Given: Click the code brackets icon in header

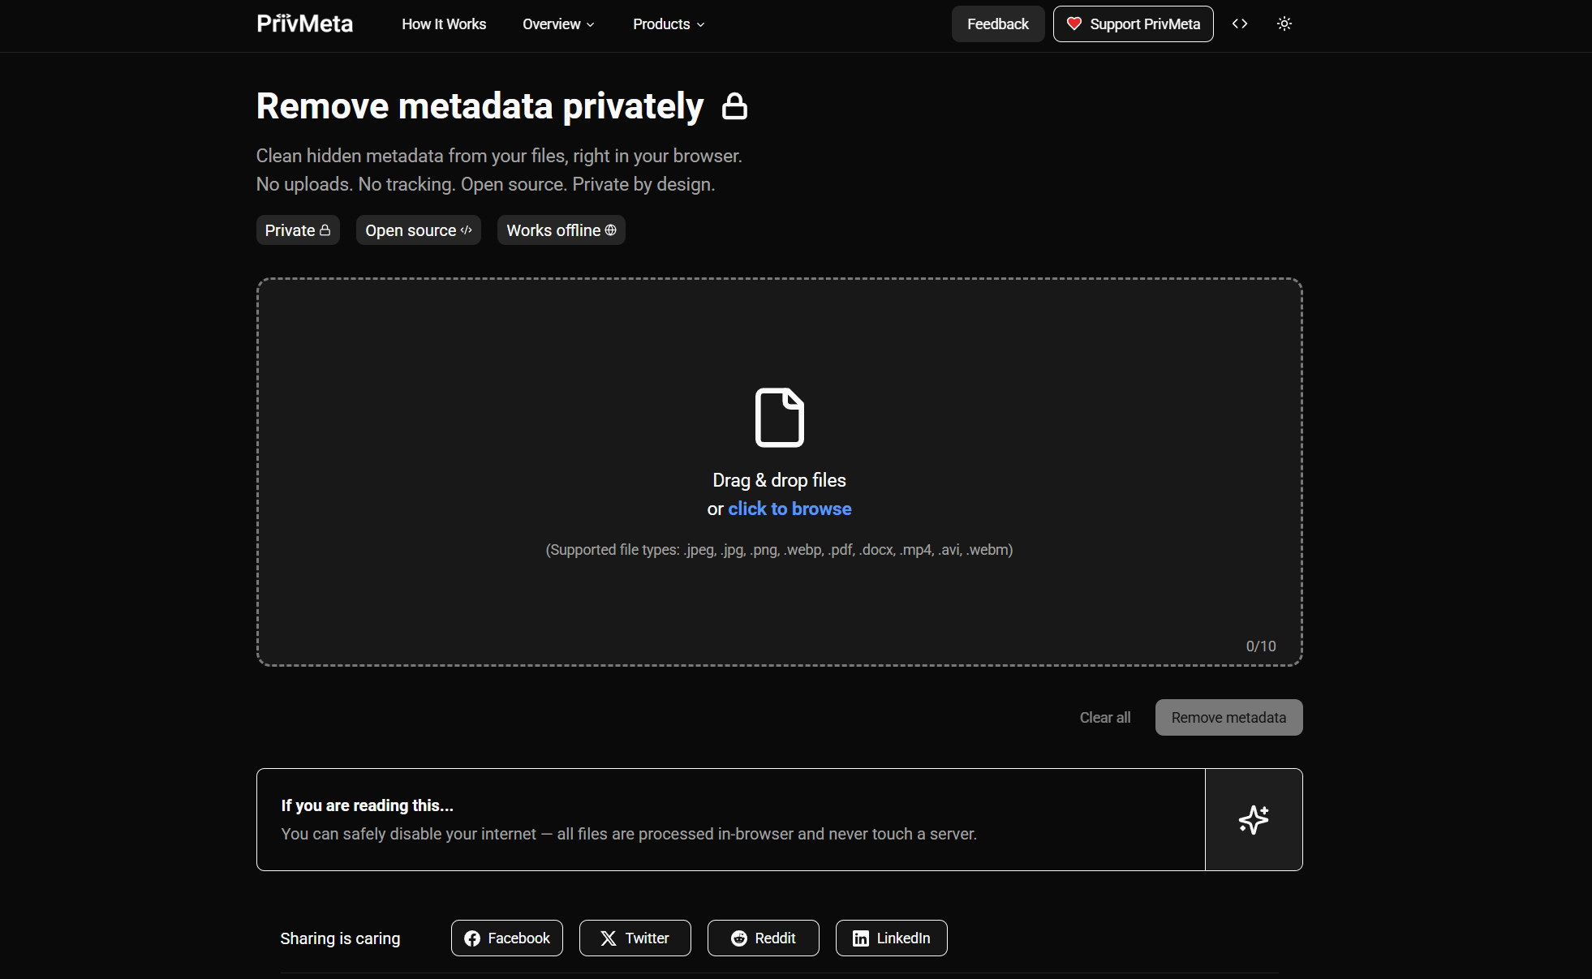Looking at the screenshot, I should pyautogui.click(x=1240, y=24).
